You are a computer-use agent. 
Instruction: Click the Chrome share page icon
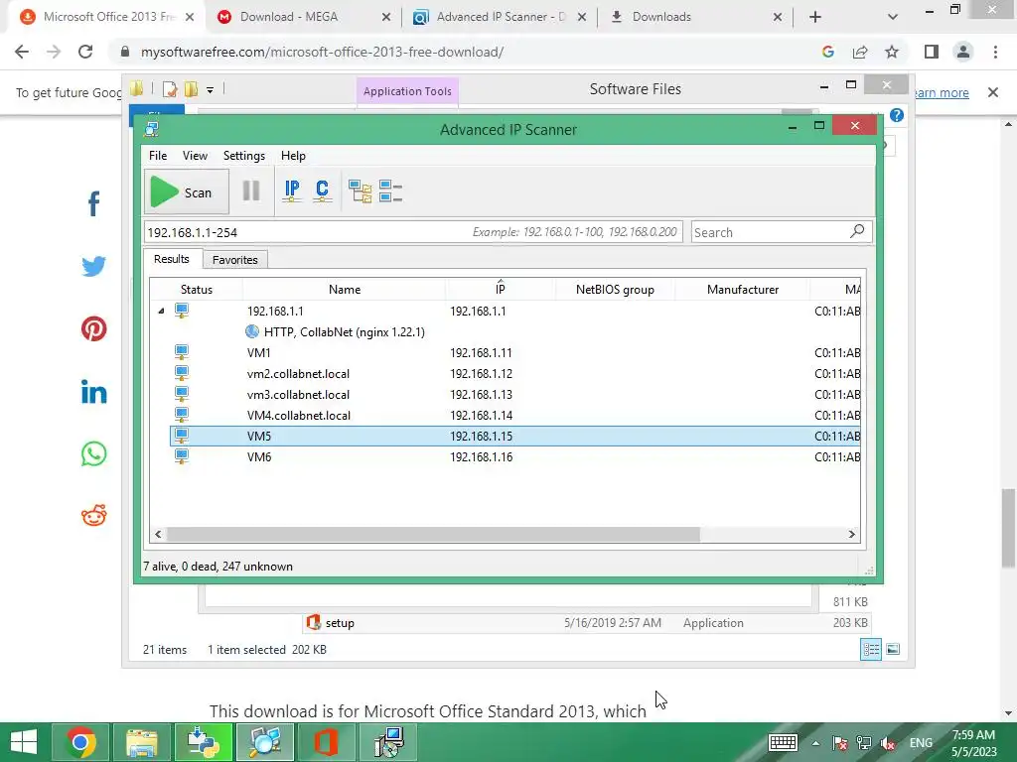860,52
